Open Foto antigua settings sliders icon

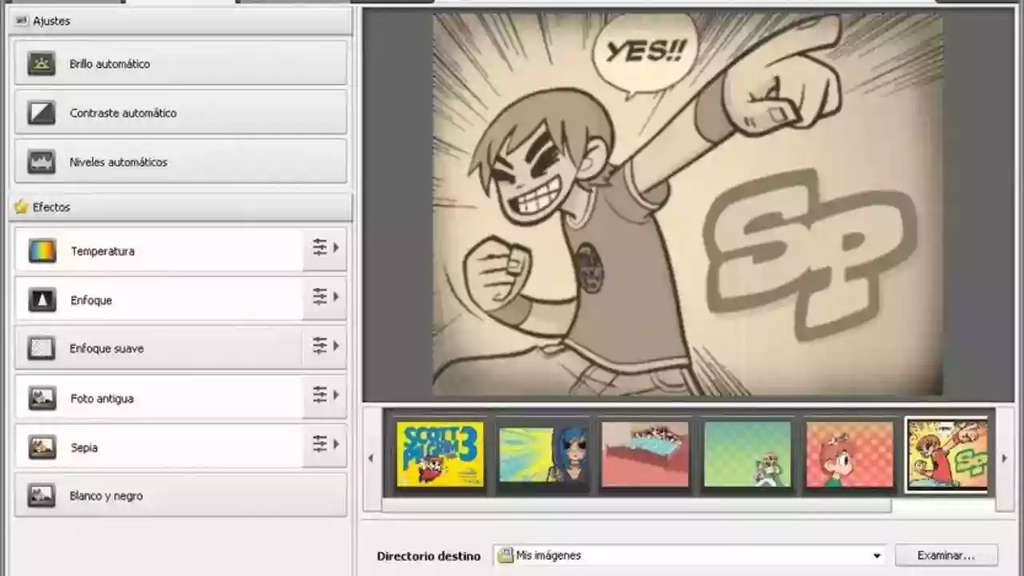point(320,394)
